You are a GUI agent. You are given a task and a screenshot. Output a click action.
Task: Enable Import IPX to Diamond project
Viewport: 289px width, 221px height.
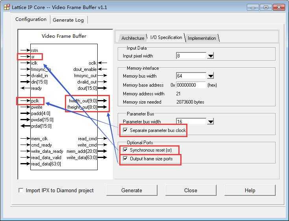[x=21, y=190]
